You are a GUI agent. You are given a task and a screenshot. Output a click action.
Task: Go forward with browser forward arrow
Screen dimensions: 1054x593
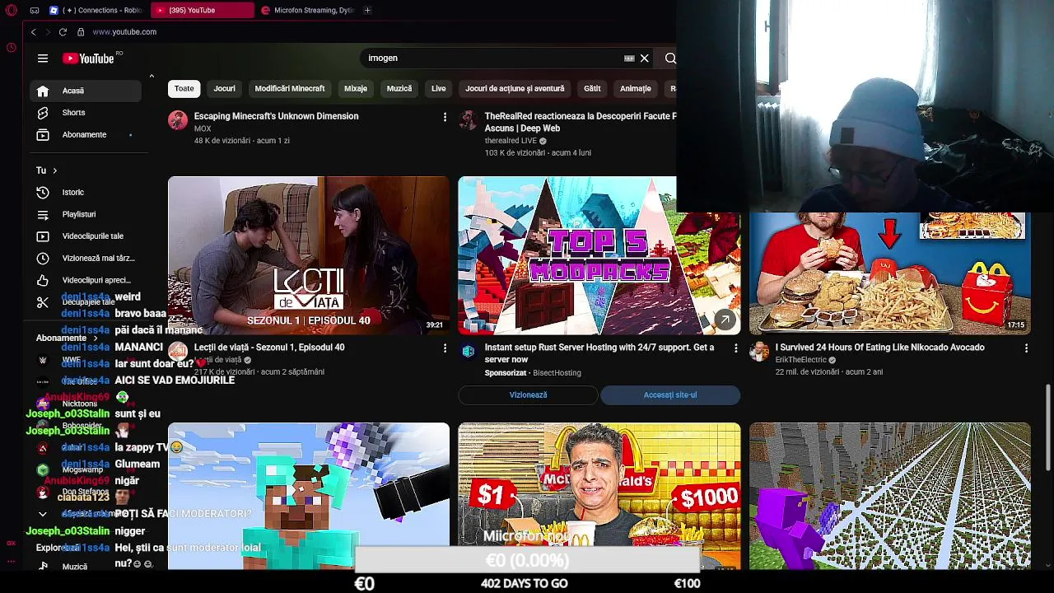(47, 32)
